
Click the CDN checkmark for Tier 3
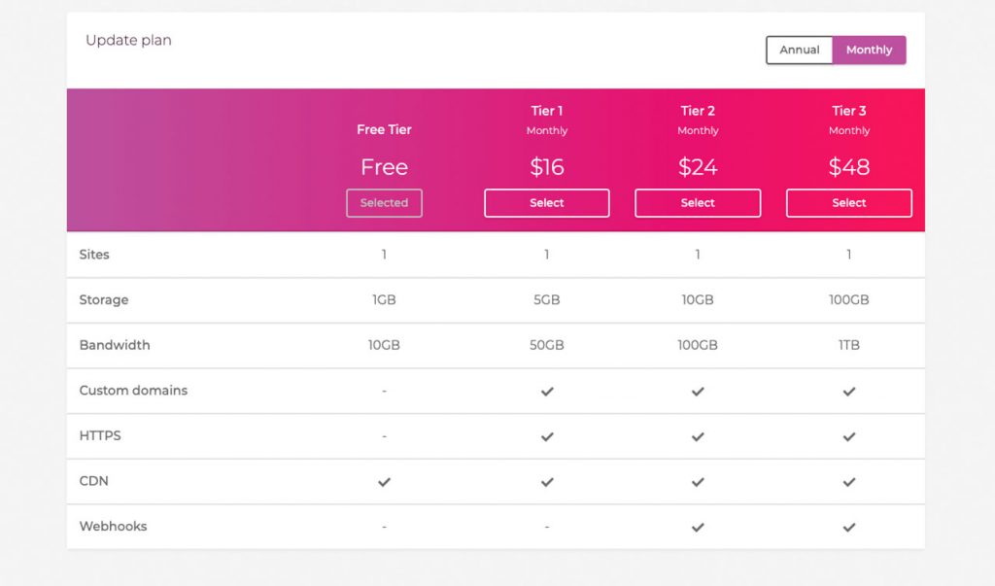click(849, 482)
